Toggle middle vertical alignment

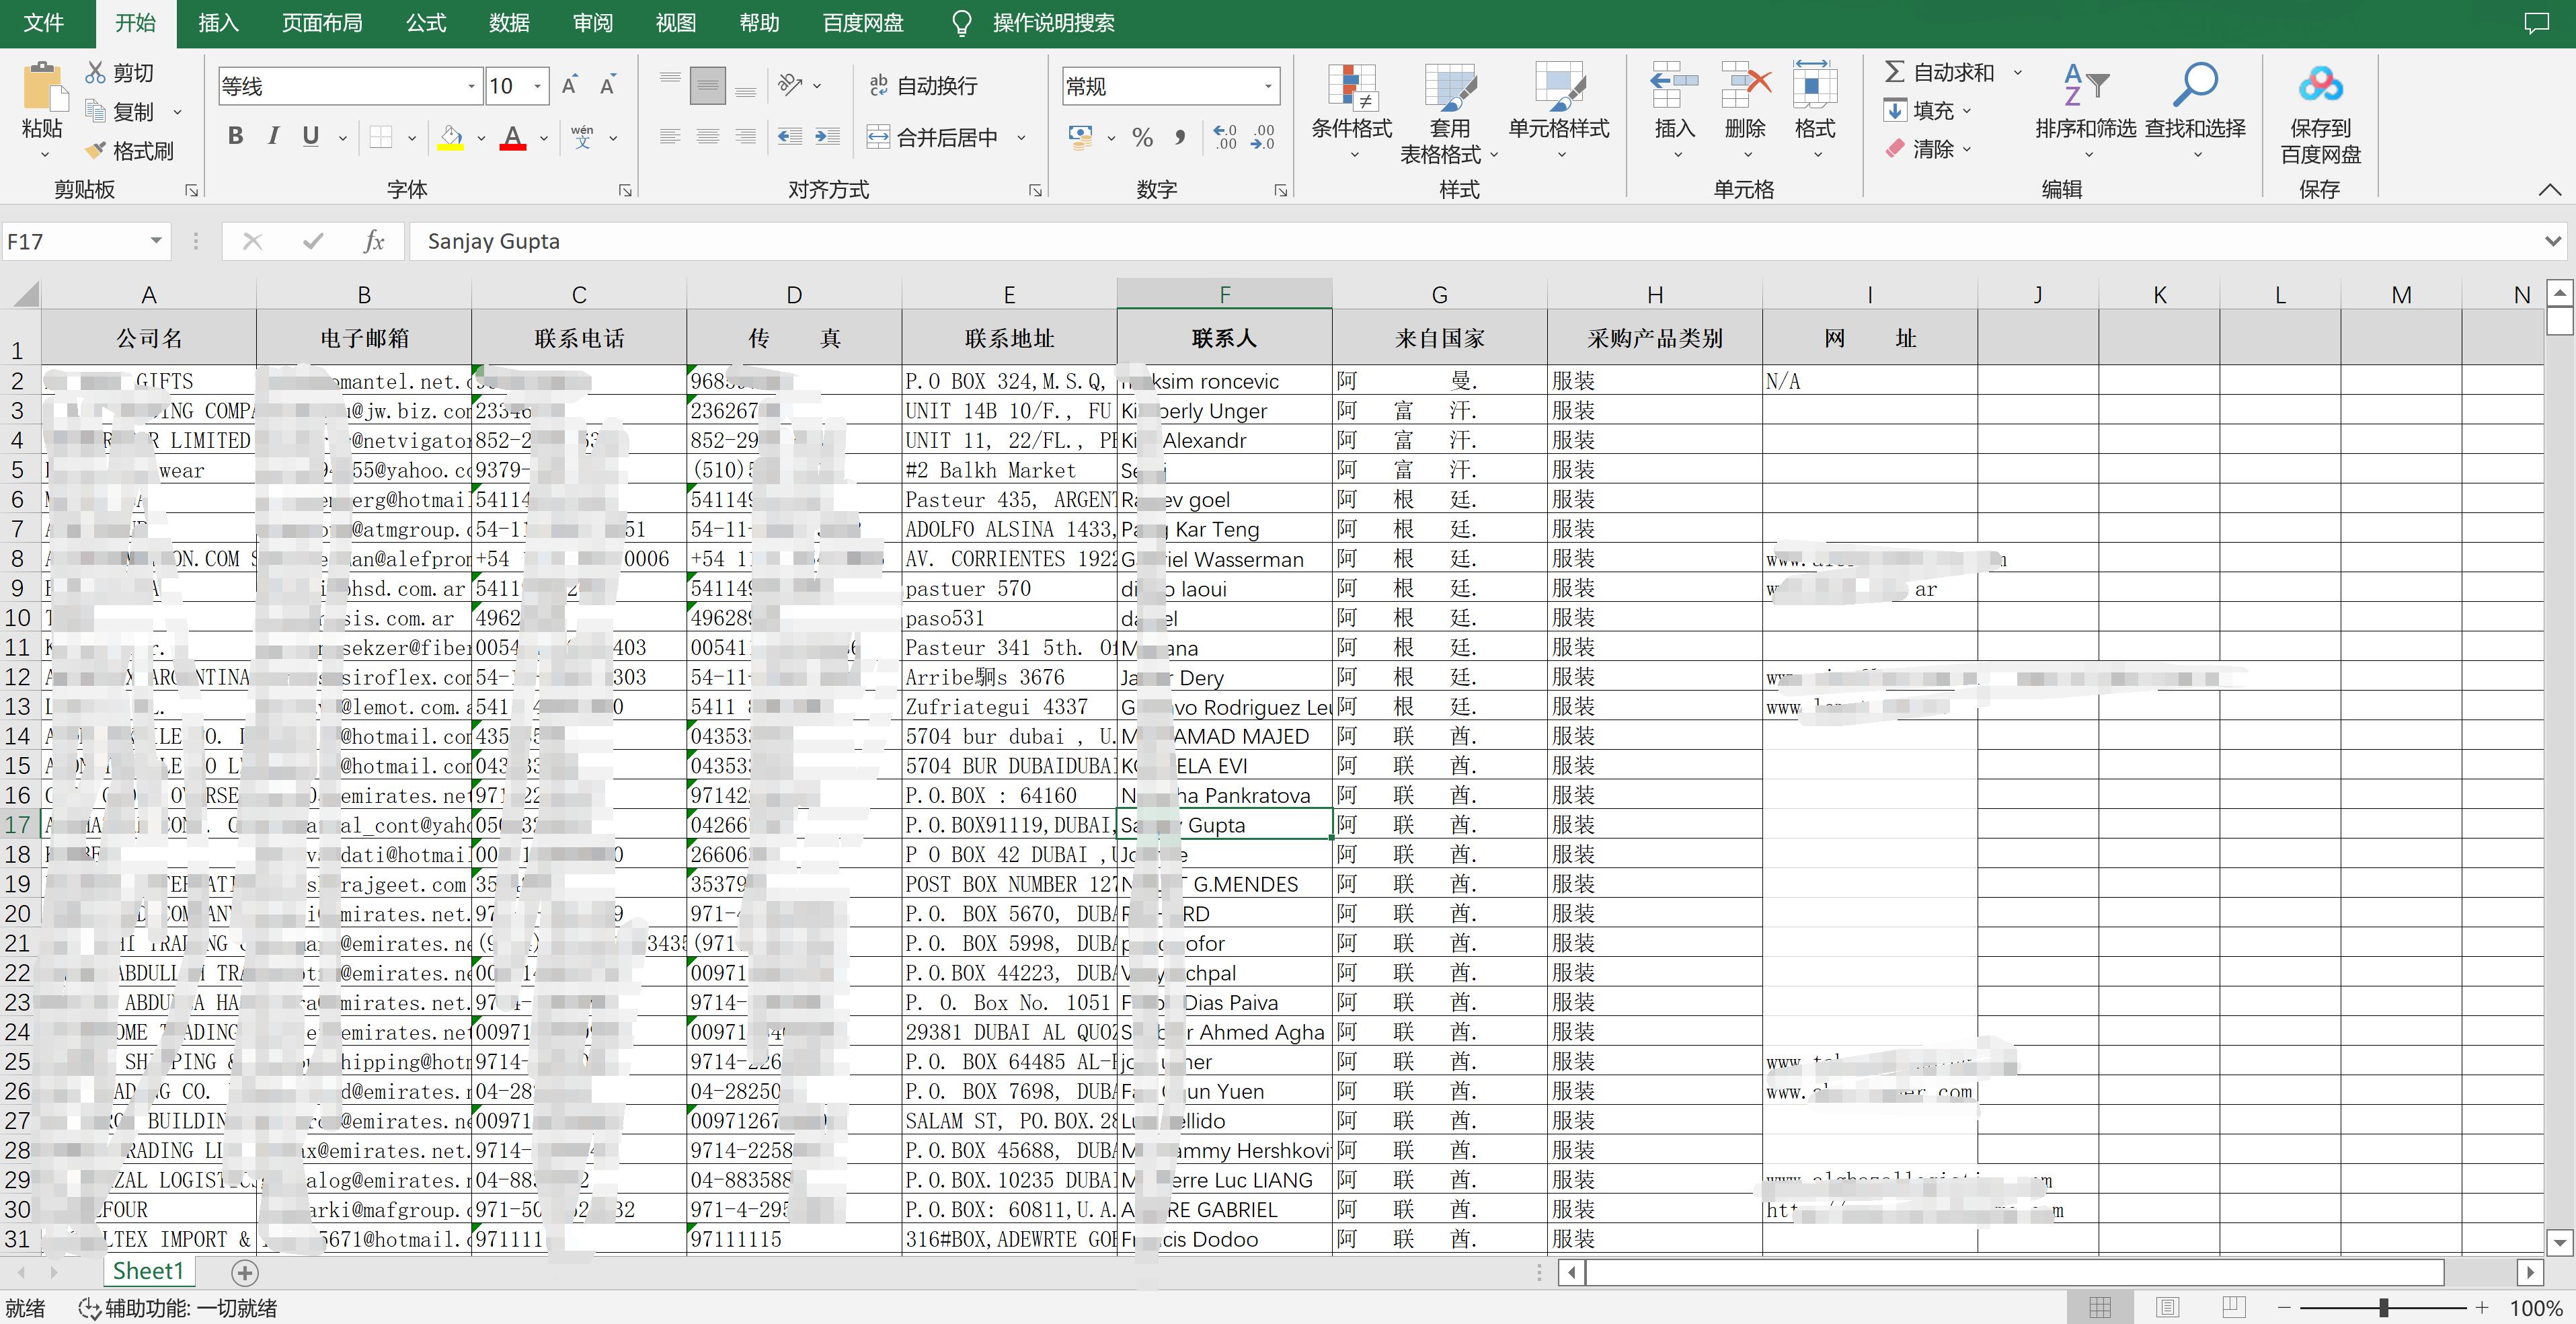[708, 86]
